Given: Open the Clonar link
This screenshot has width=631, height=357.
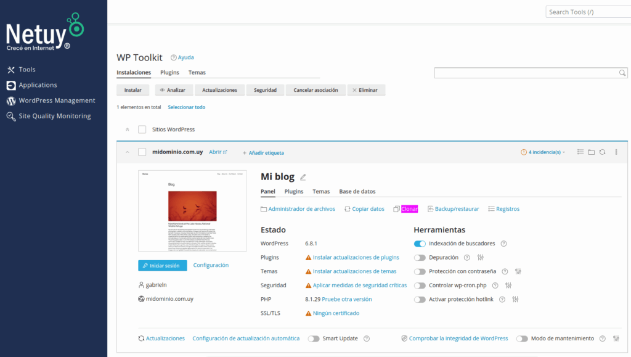Looking at the screenshot, I should coord(405,209).
